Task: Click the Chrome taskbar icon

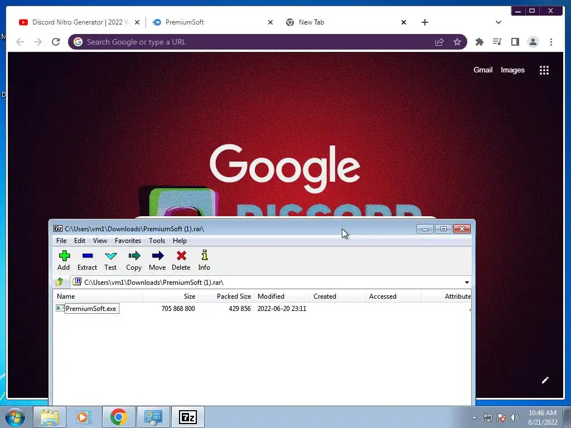Action: point(119,417)
